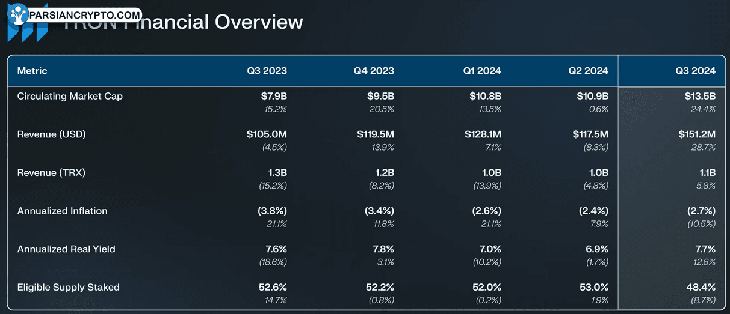Screen dimensions: 730x314
Task: Click the "52.0%" supply staked value
Action: click(x=487, y=288)
